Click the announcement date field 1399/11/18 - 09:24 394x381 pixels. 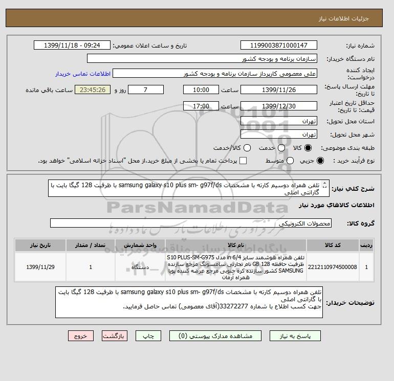[72, 45]
